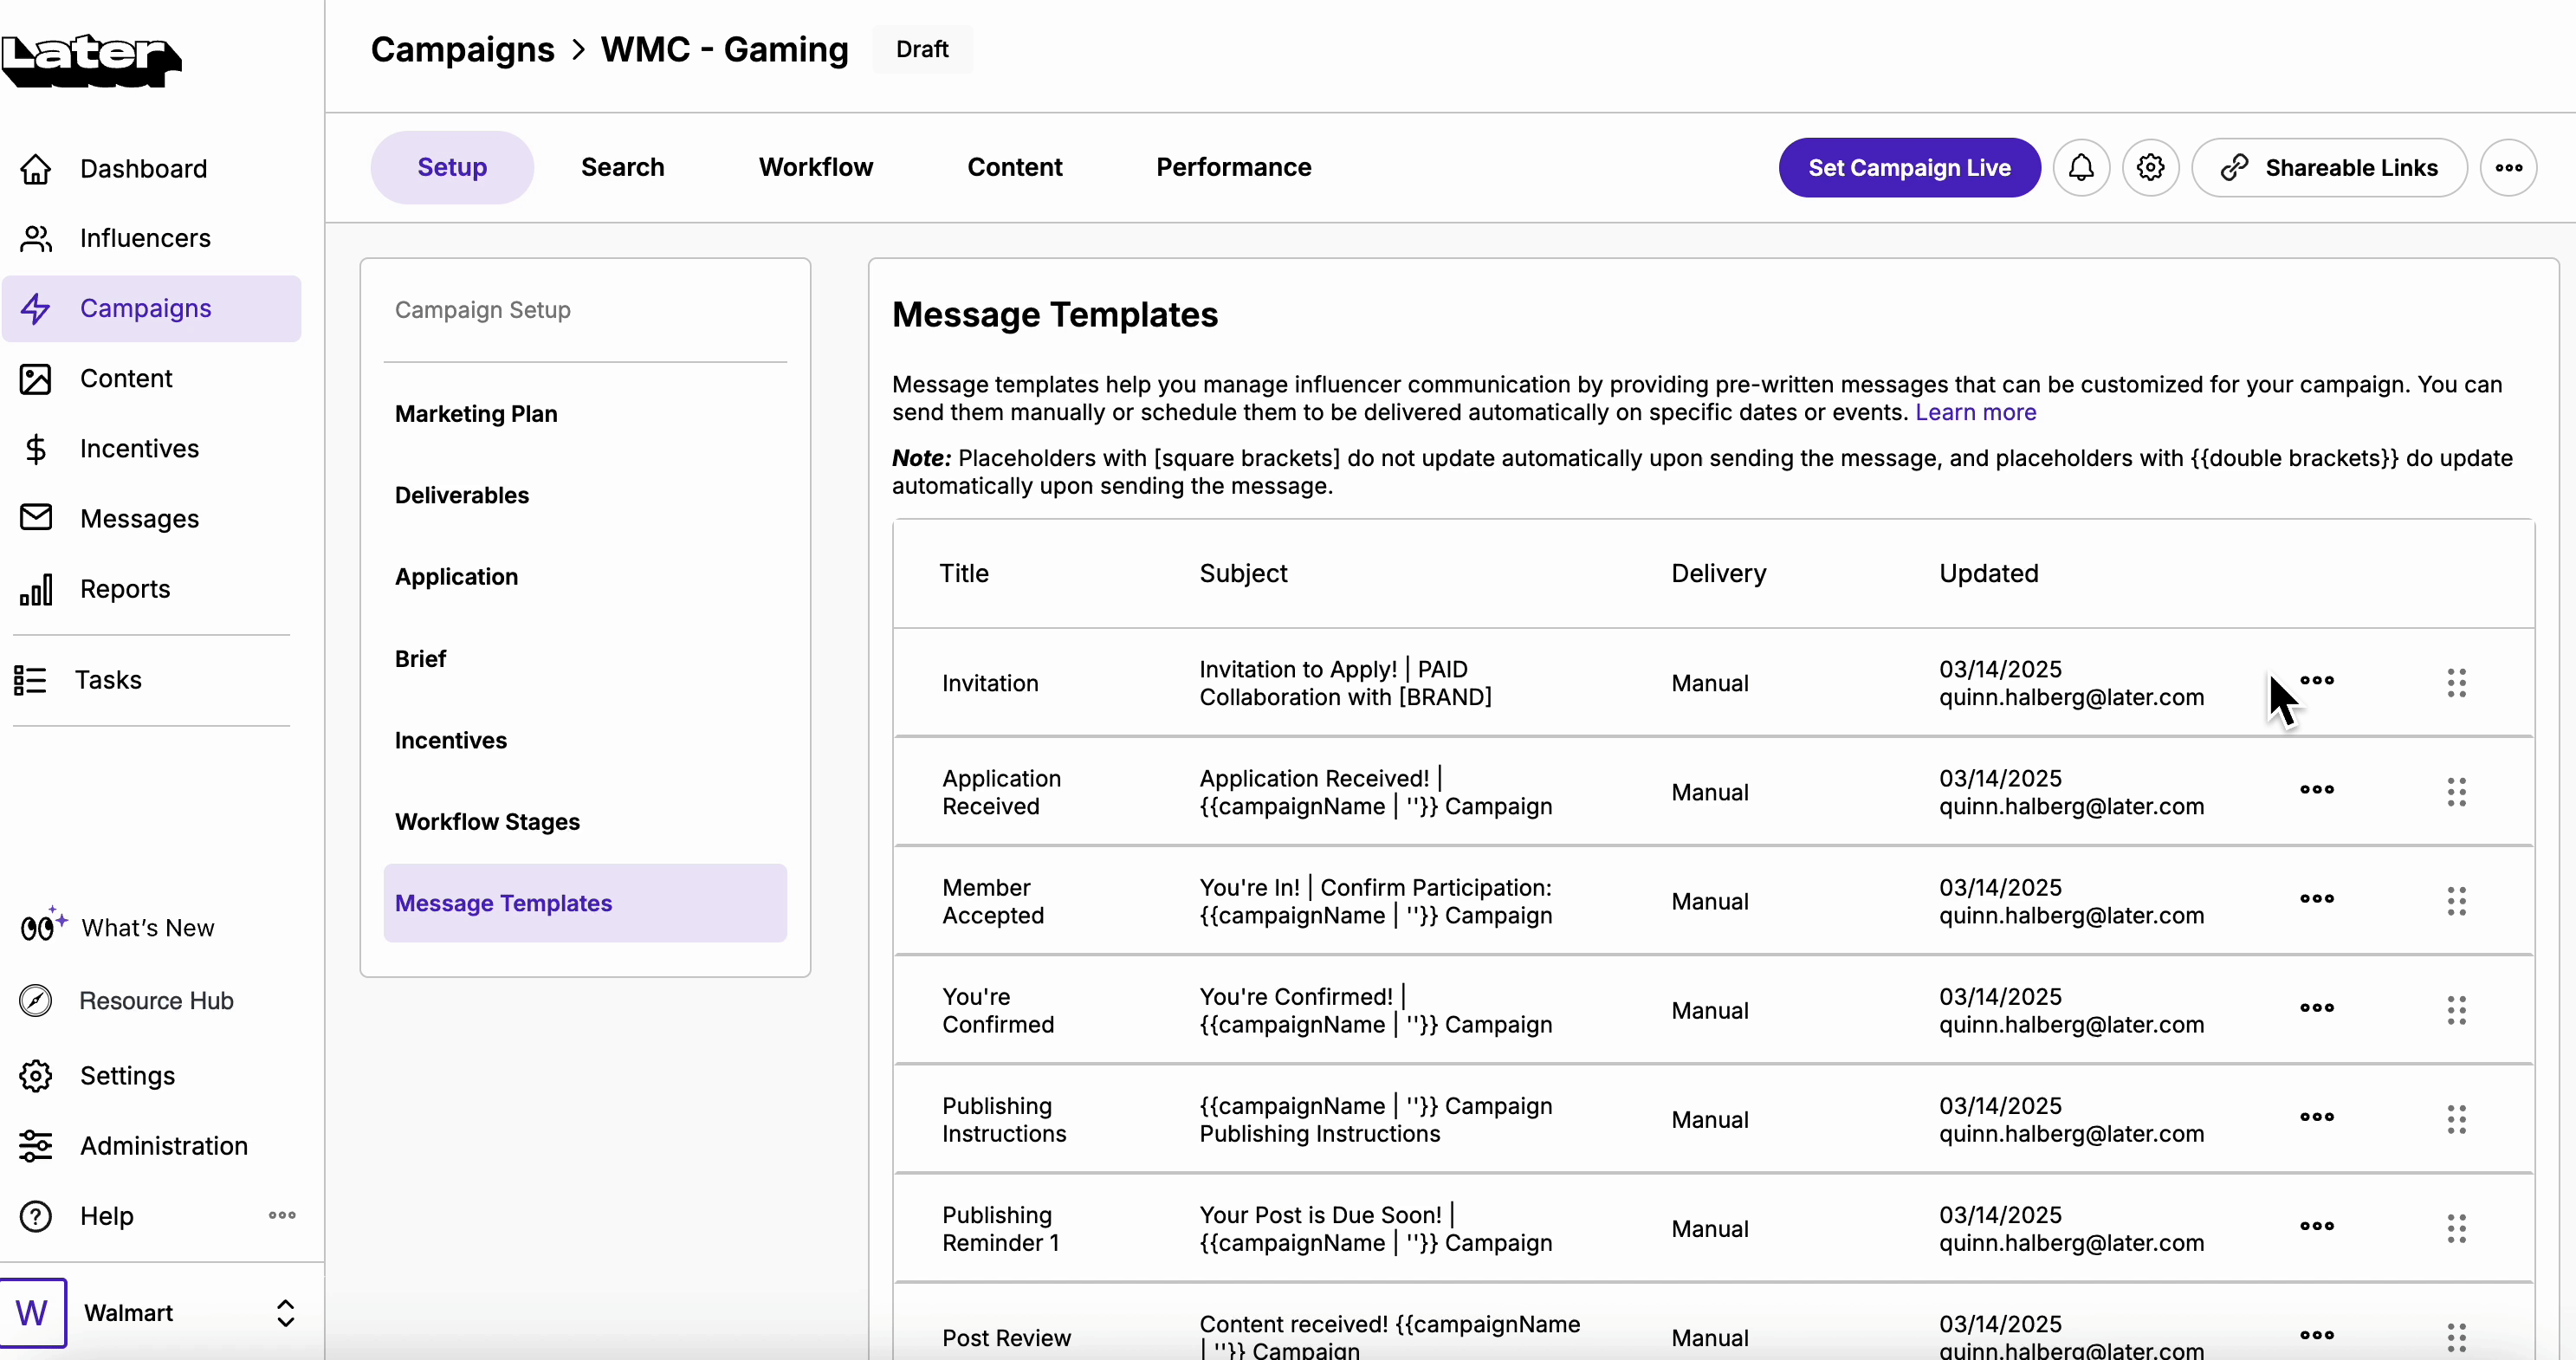Switch to the Workflow tab
Viewport: 2576px width, 1360px height.
tap(816, 168)
